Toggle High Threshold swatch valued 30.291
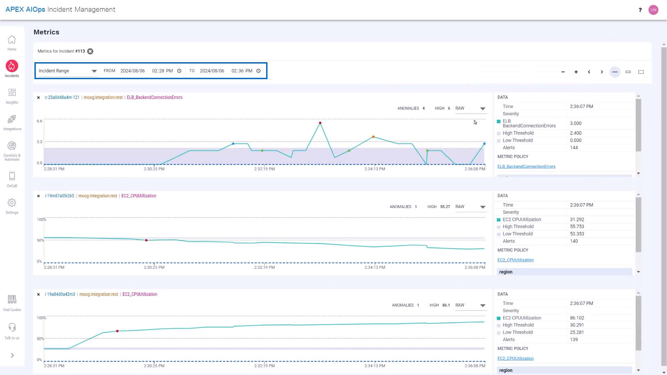This screenshot has width=667, height=375. 499,325
